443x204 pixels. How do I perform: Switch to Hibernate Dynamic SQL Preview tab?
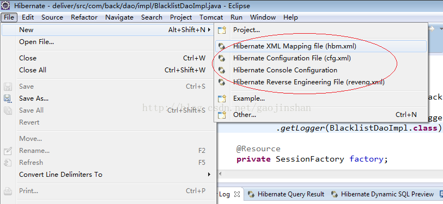click(383, 194)
